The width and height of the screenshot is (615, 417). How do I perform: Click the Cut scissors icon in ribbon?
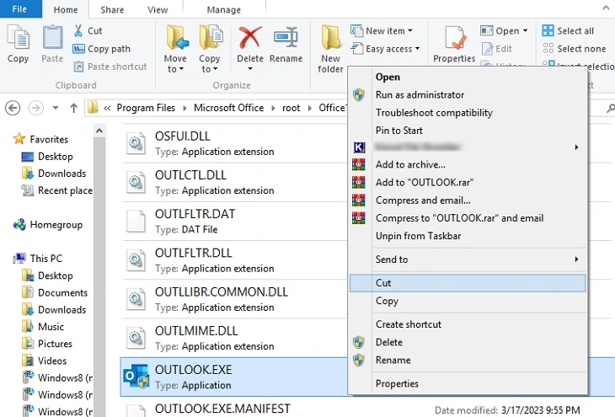point(78,30)
